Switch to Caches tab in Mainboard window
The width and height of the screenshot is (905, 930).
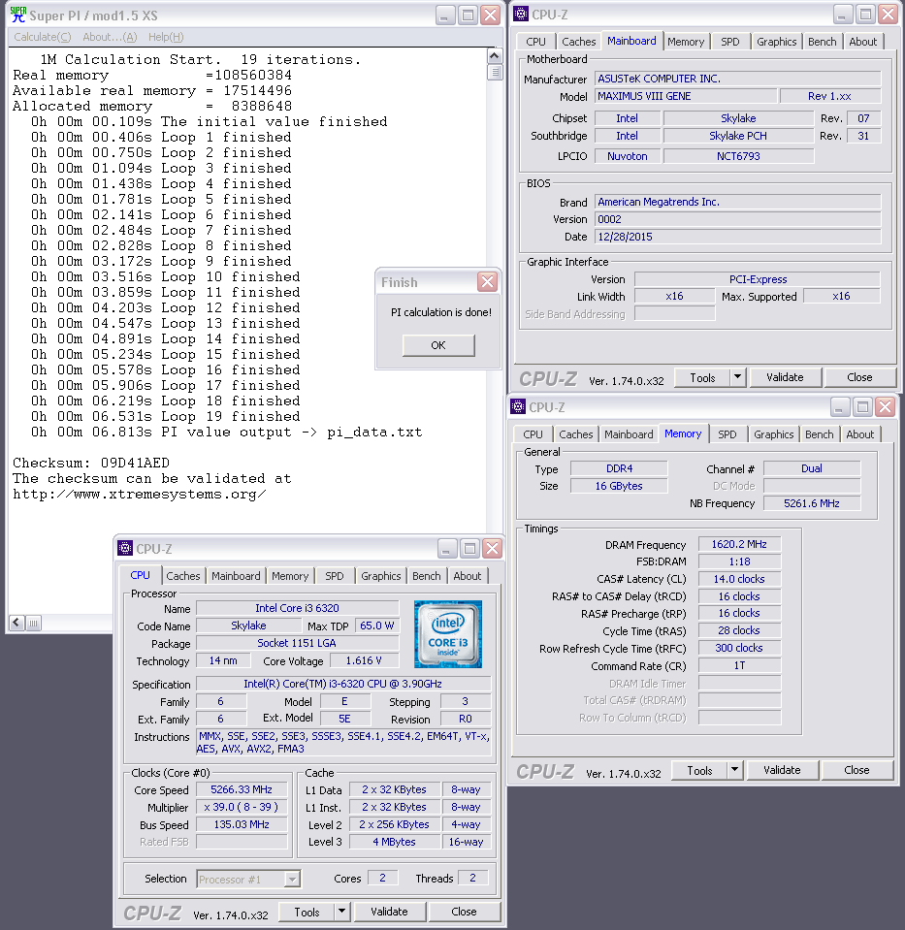[579, 42]
